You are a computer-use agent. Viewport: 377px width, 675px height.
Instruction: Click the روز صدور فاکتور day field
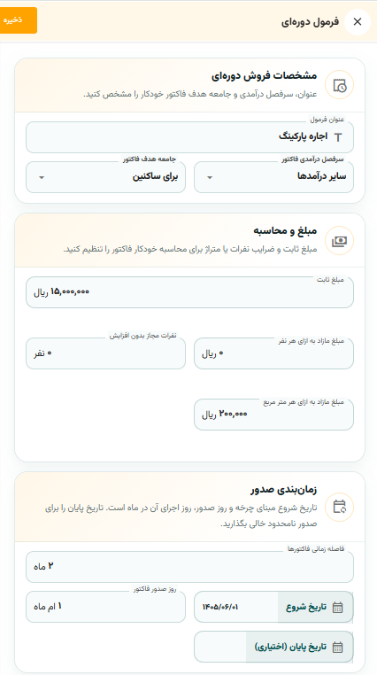[x=105, y=607]
